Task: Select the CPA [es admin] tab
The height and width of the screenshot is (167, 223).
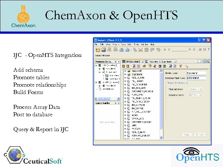Action: pyautogui.click(x=133, y=62)
